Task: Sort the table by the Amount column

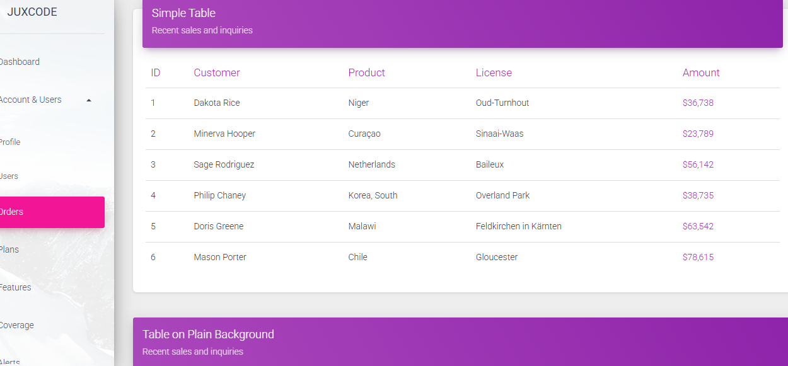Action: point(701,72)
